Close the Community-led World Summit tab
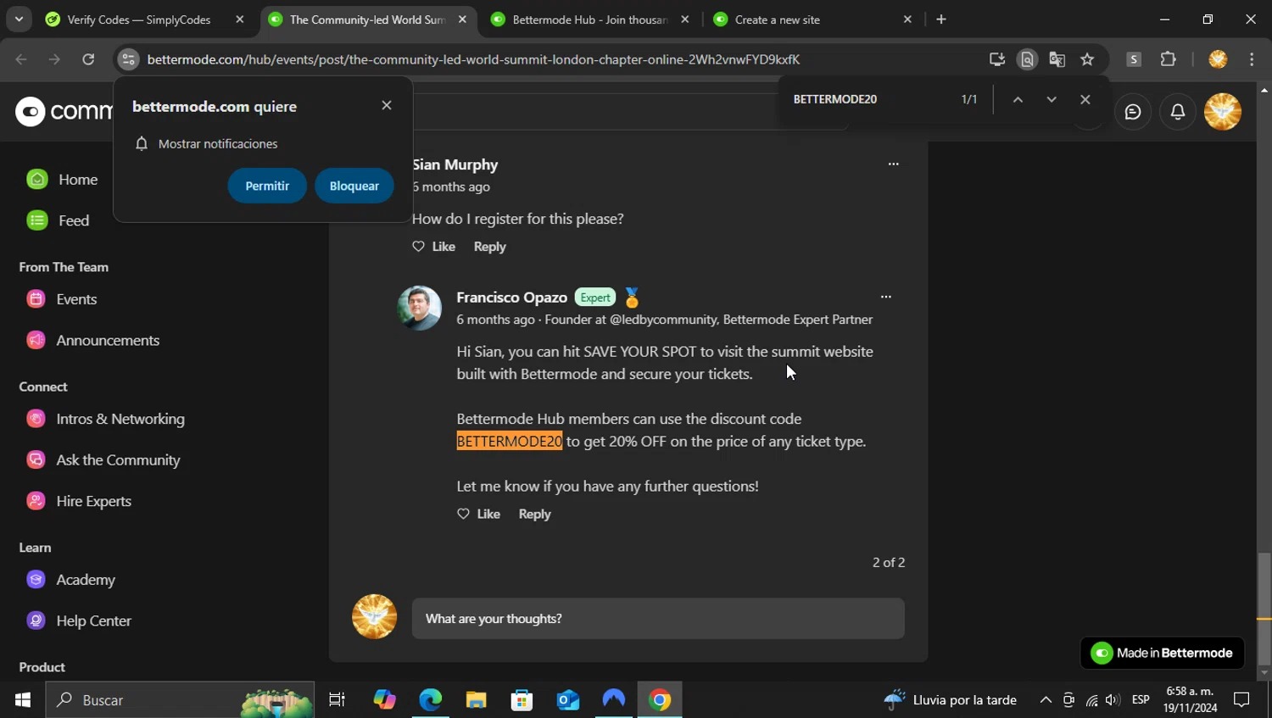1272x718 pixels. (x=462, y=19)
